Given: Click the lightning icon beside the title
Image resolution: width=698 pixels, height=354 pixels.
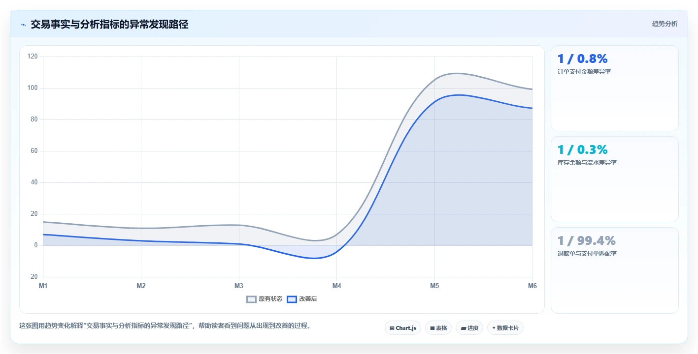Looking at the screenshot, I should click(23, 25).
